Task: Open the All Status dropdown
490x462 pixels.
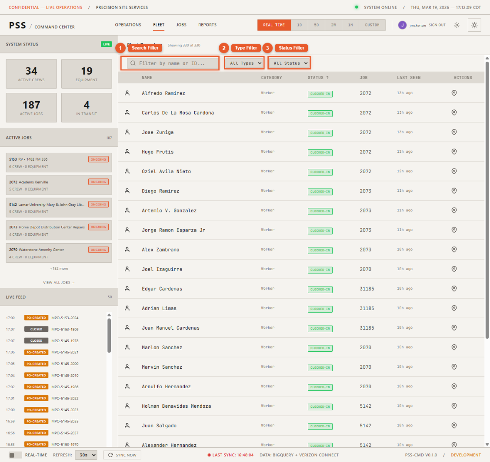Action: tap(289, 63)
